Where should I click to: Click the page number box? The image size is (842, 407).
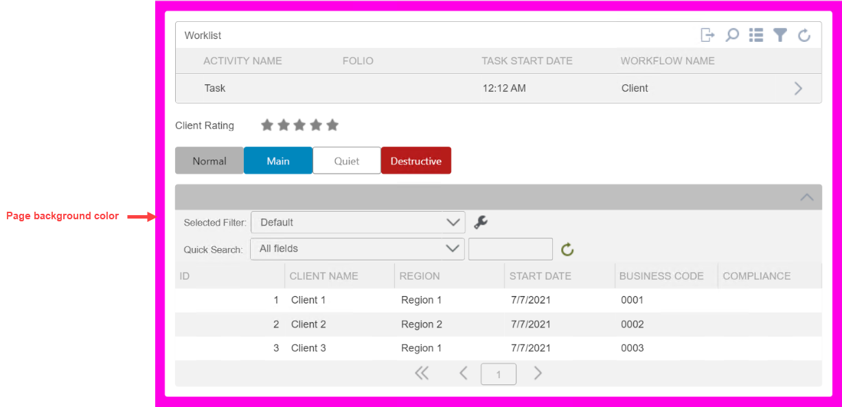click(x=499, y=374)
